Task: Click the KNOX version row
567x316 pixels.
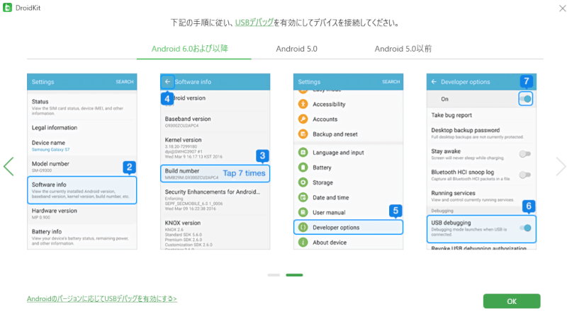Action: (215, 234)
